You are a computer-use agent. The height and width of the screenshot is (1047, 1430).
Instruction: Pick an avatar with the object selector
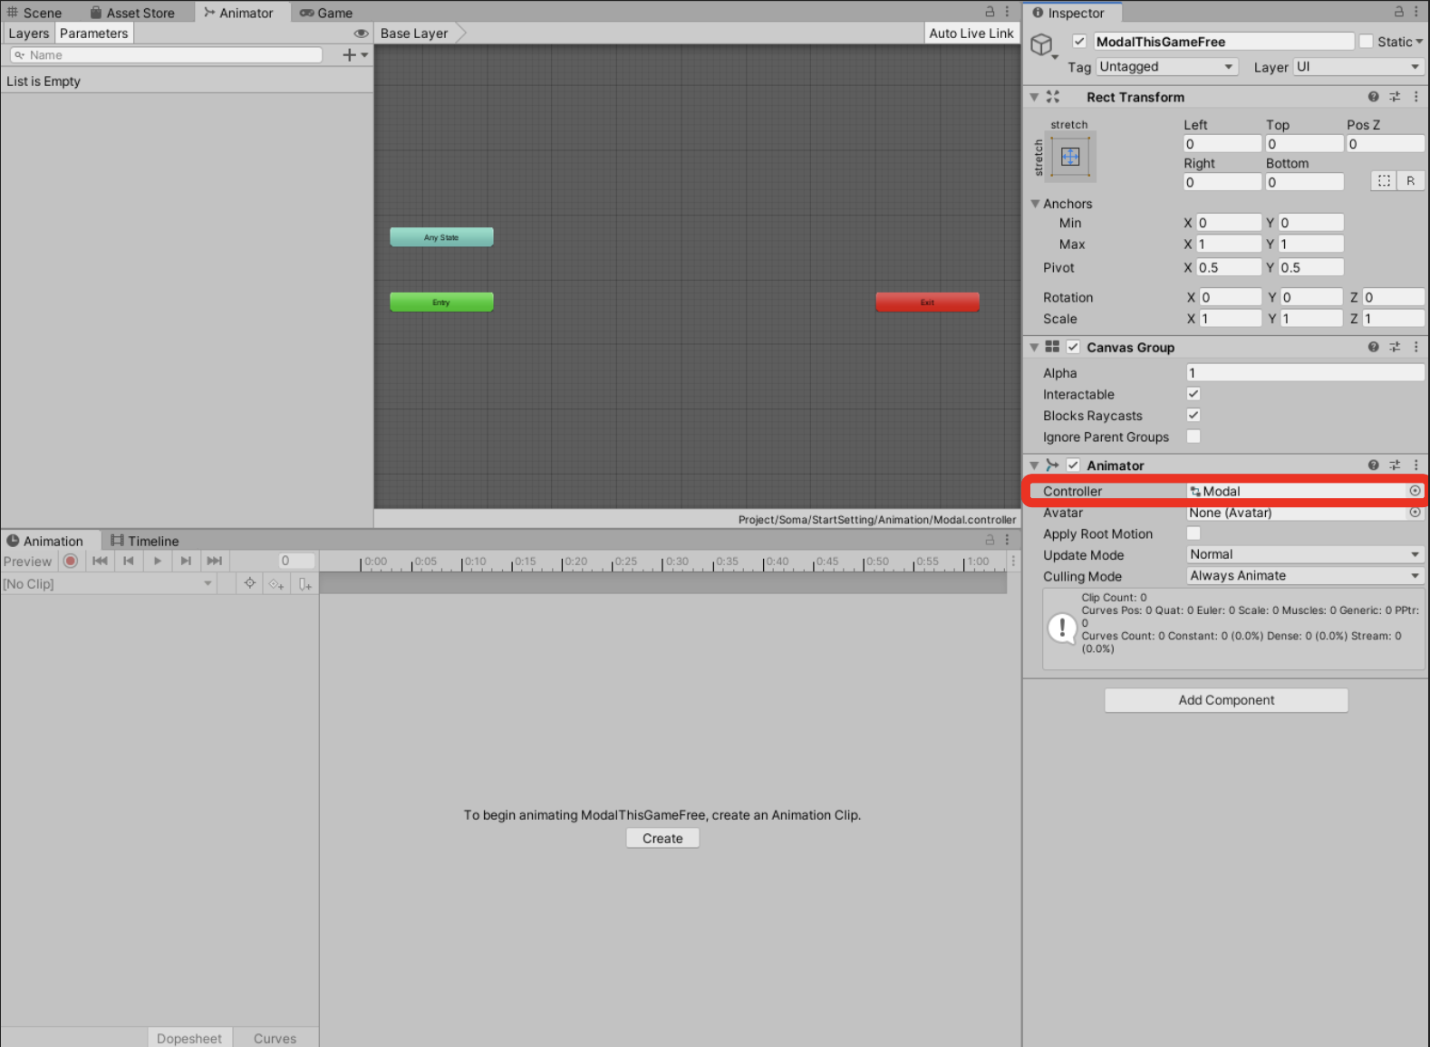click(1415, 513)
